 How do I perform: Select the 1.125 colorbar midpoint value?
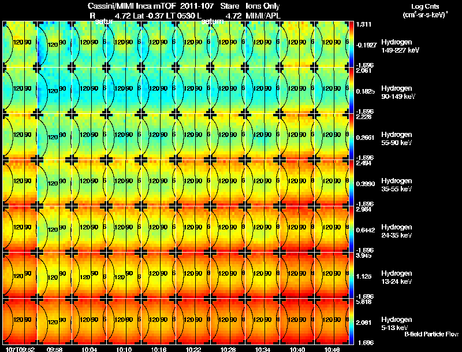coord(364,276)
